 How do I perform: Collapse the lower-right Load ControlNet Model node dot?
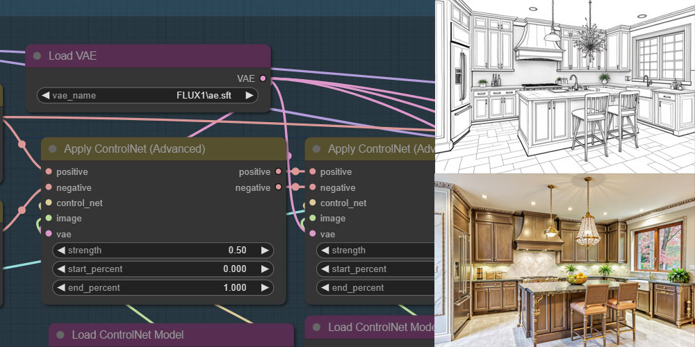point(316,327)
